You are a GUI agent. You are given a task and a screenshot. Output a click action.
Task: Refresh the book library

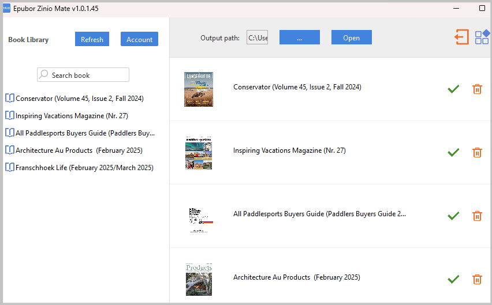click(x=92, y=39)
